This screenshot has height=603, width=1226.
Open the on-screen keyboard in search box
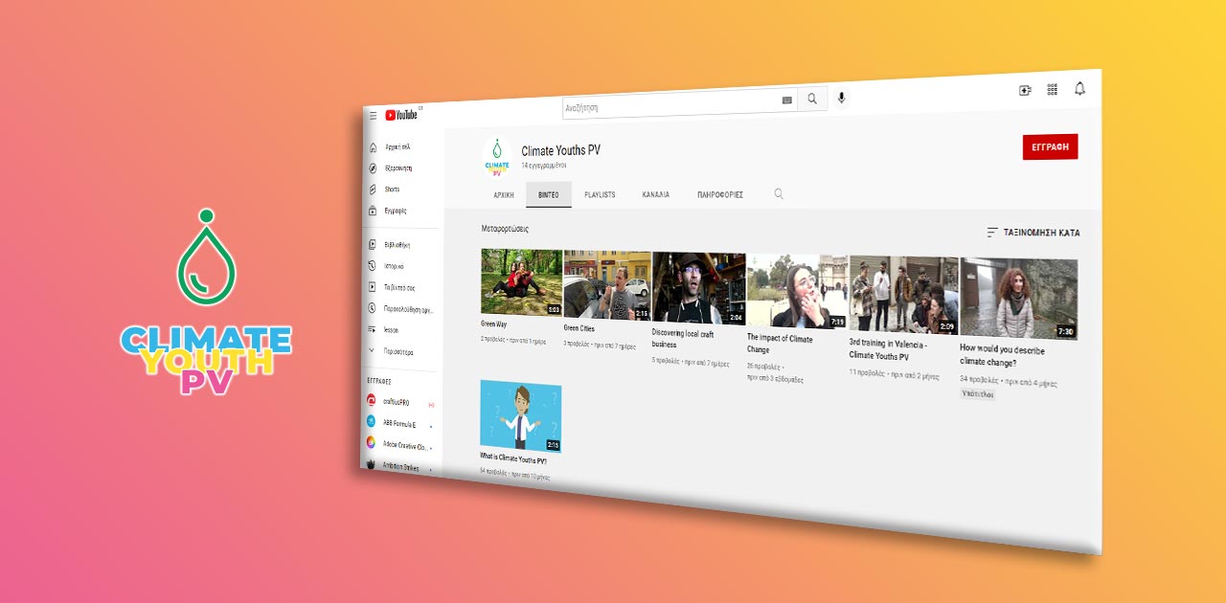pos(787,100)
